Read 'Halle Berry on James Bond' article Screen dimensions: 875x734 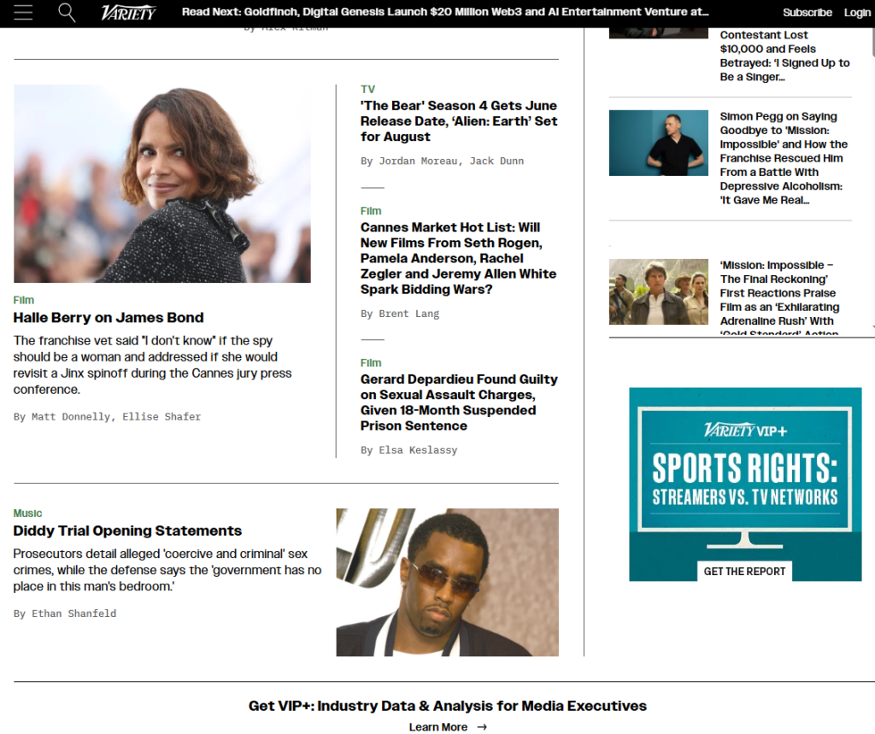click(x=109, y=318)
